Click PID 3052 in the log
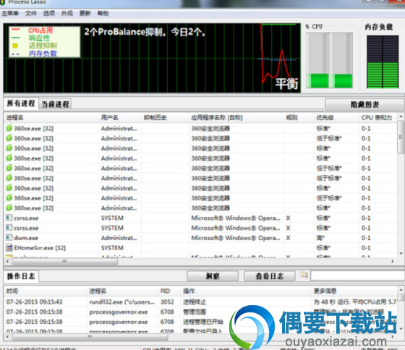Image resolution: width=405 pixels, height=350 pixels. pyautogui.click(x=167, y=302)
